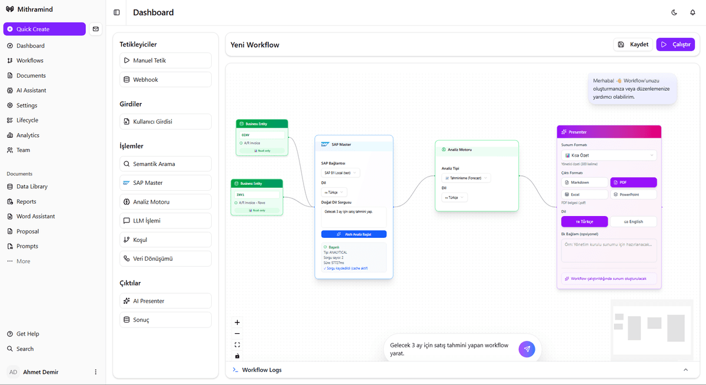Screen dimensions: 706x385
Task: Select the Analiz Motoru processing node
Action: click(x=165, y=201)
